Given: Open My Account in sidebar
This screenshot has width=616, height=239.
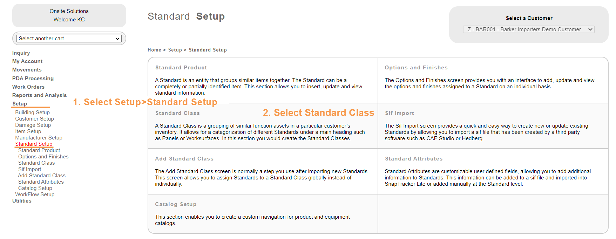Looking at the screenshot, I should coord(27,61).
